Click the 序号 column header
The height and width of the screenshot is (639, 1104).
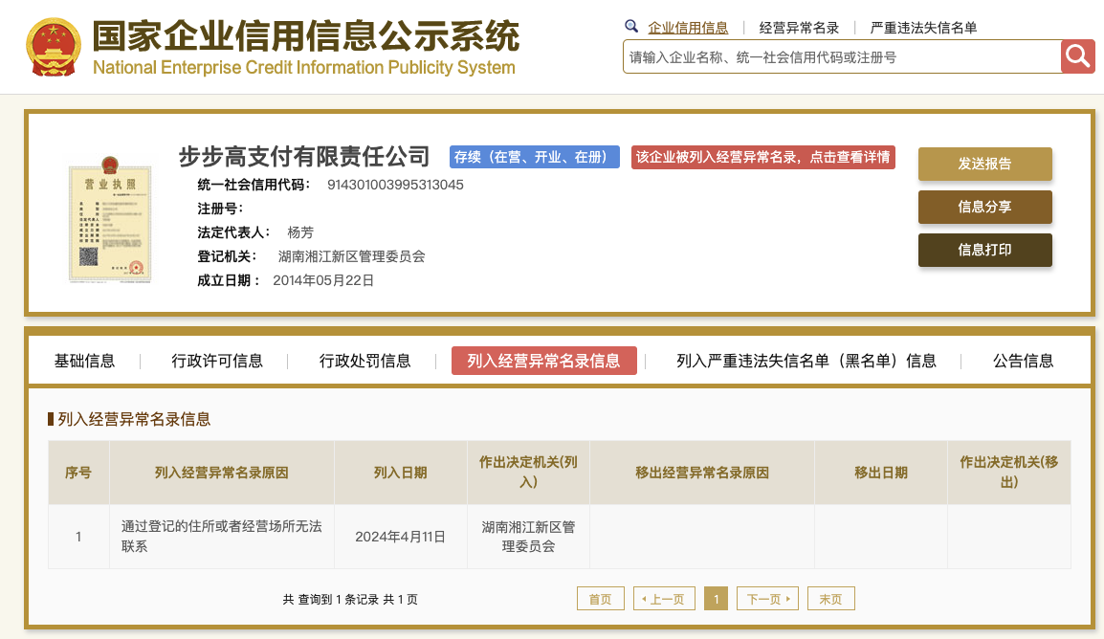pyautogui.click(x=78, y=473)
